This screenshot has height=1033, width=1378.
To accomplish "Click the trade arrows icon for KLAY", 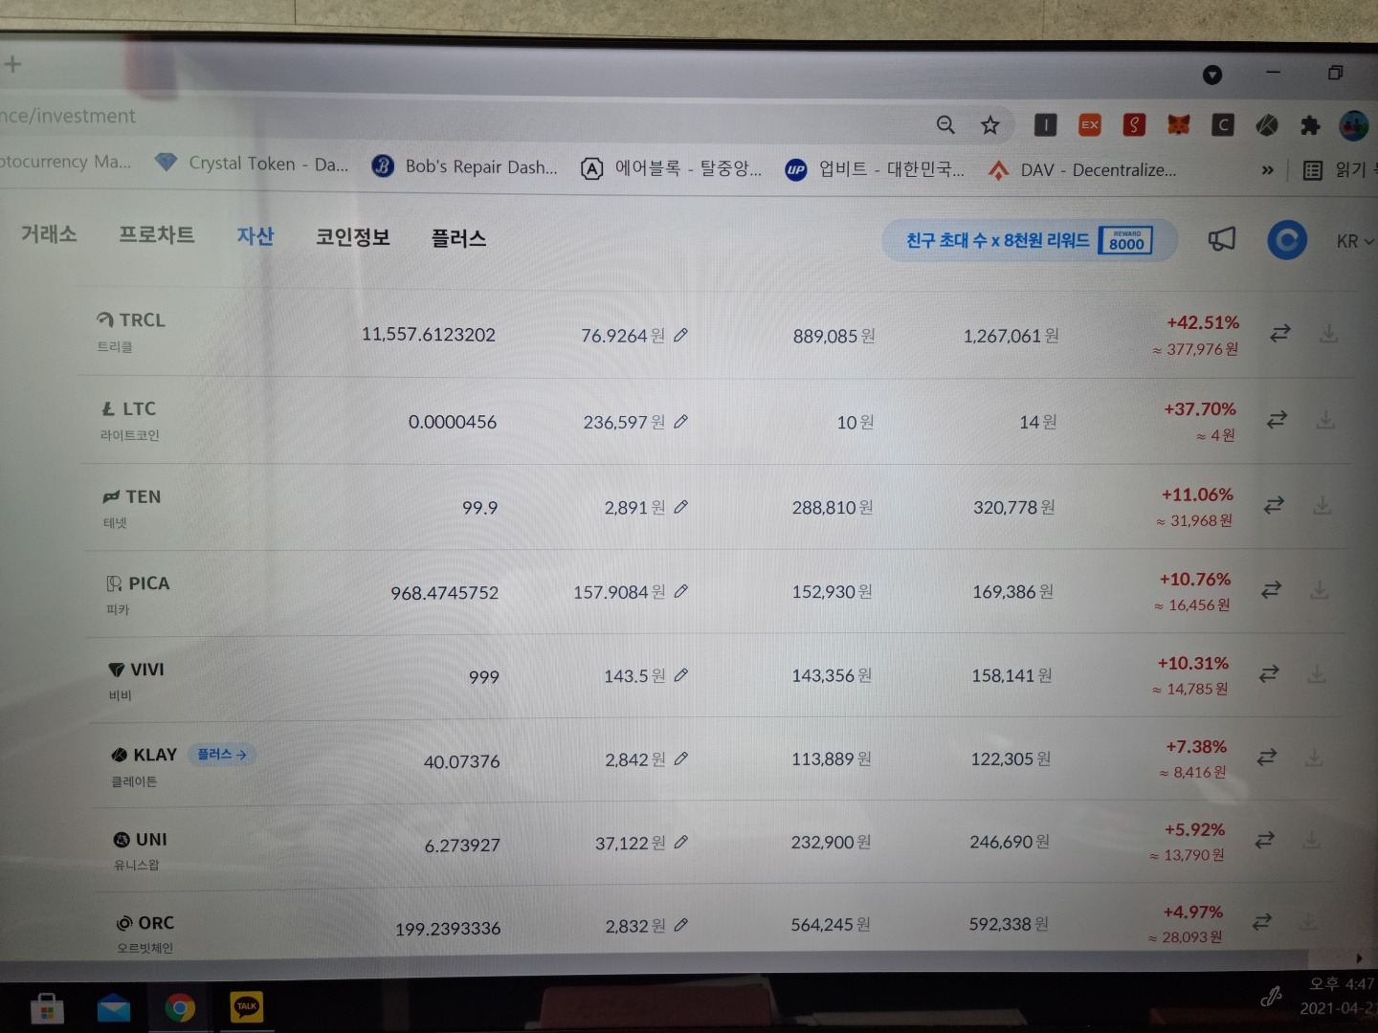I will point(1267,757).
